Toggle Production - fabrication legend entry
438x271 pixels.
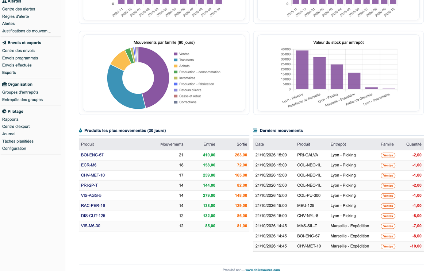[x=194, y=84]
